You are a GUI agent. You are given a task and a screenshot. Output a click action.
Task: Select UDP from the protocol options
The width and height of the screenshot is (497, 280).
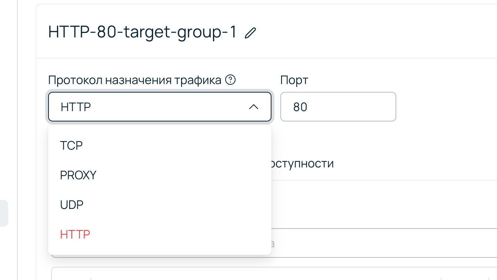pyautogui.click(x=71, y=204)
